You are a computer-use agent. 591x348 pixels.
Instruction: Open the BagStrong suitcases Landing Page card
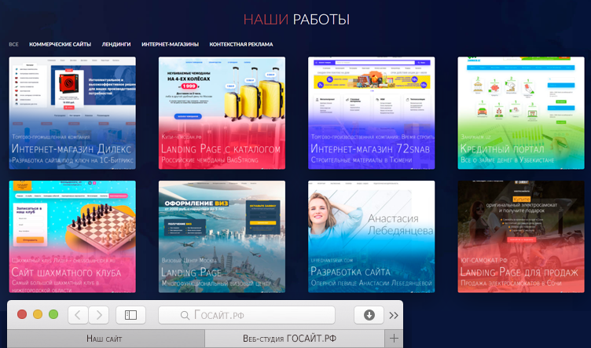(222, 113)
